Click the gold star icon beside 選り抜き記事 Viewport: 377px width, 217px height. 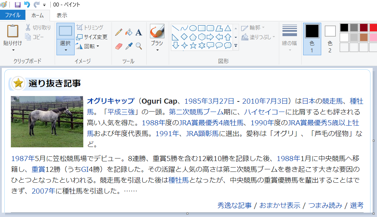click(18, 83)
